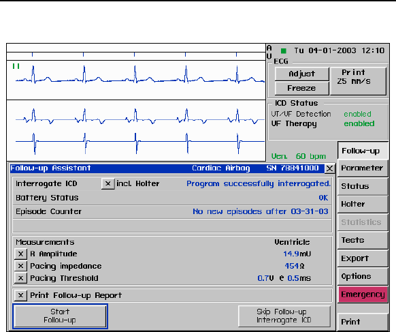The image size is (396, 332).
Task: Toggle the incl. Holter checkbox
Action: pyautogui.click(x=108, y=183)
